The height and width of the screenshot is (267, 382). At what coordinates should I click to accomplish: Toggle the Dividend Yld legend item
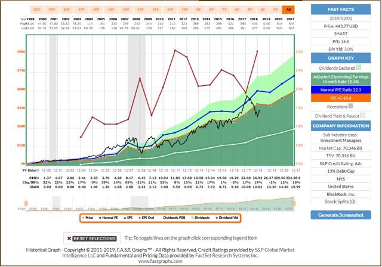(227, 218)
